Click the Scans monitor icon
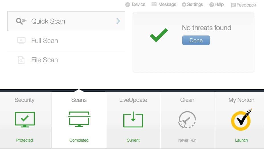This screenshot has height=149, width=264. (79, 119)
